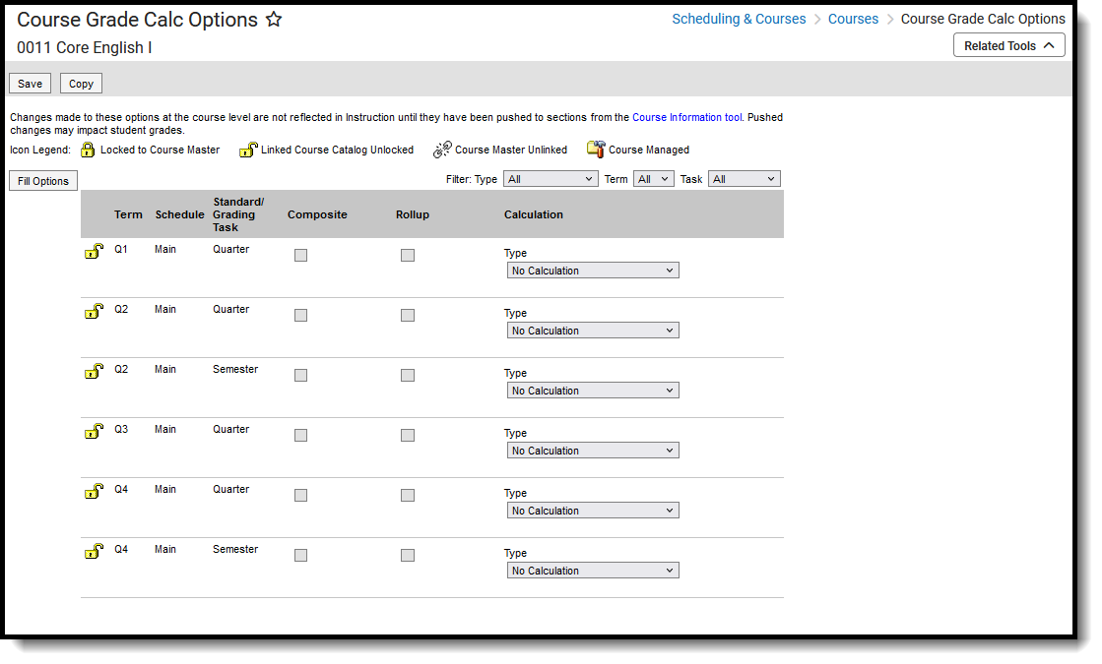
Task: Click the lock icon in the Q3 Quarter row
Action: point(94,431)
